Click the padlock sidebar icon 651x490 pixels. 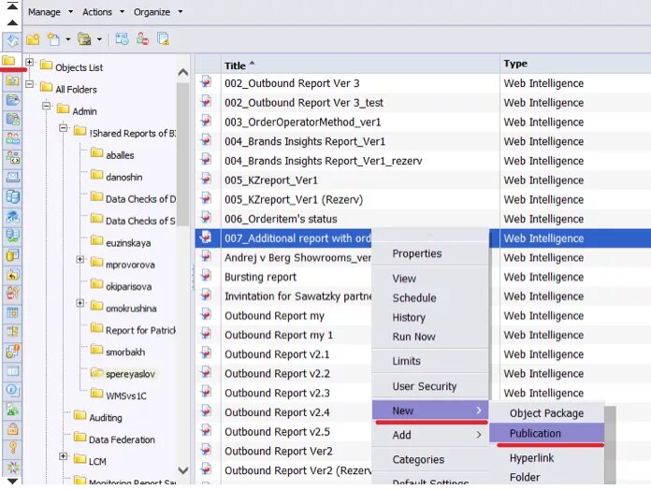(12, 429)
